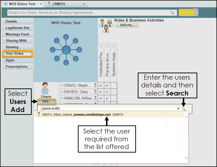Remove CRAIG, Steph from users list

pos(61,85)
